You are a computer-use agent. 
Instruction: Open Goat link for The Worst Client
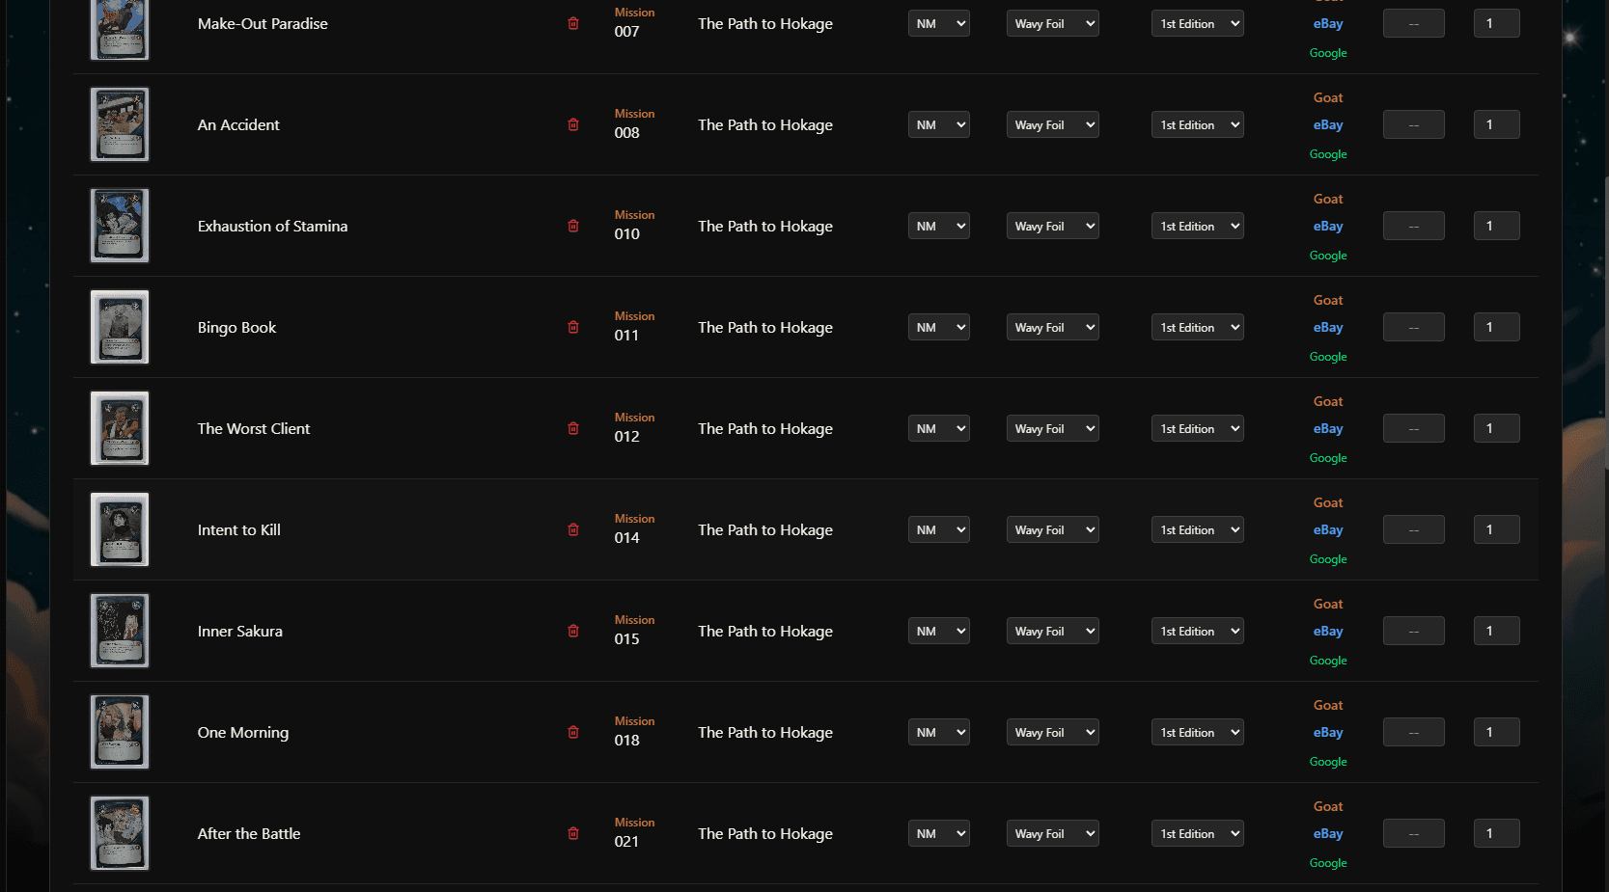(x=1328, y=401)
